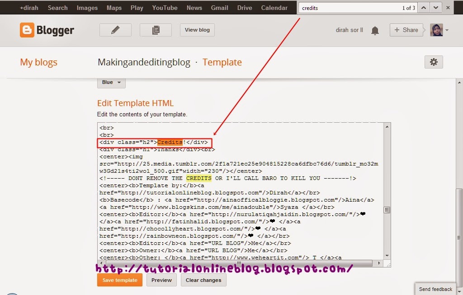Click the textarea resize grip corner
This screenshot has height=295, width=463.
388,265
